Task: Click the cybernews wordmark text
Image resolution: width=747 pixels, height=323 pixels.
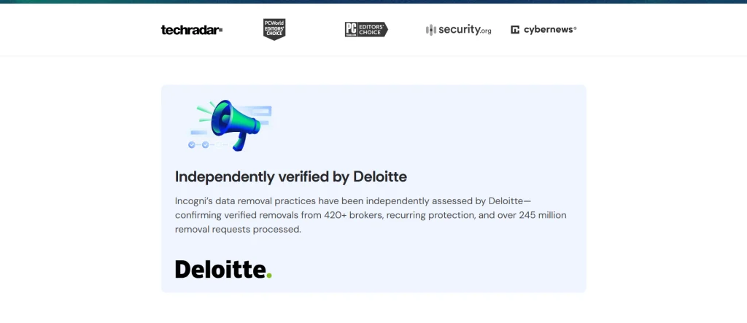Action: click(549, 30)
